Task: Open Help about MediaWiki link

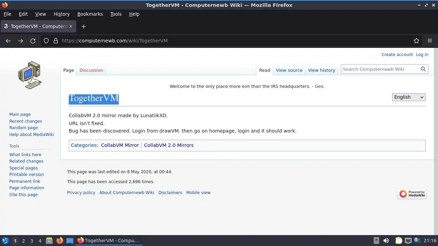Action: click(31, 134)
